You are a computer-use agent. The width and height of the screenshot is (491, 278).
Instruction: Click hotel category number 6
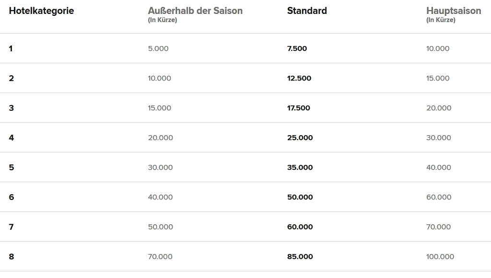12,197
